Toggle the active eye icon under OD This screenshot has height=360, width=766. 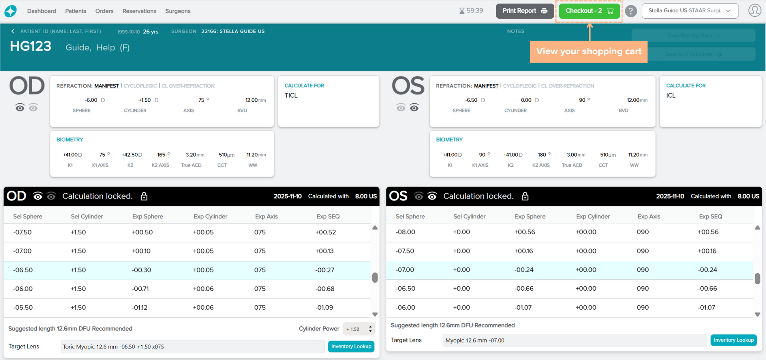coord(20,108)
